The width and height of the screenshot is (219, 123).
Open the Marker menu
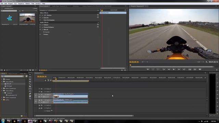28,4
